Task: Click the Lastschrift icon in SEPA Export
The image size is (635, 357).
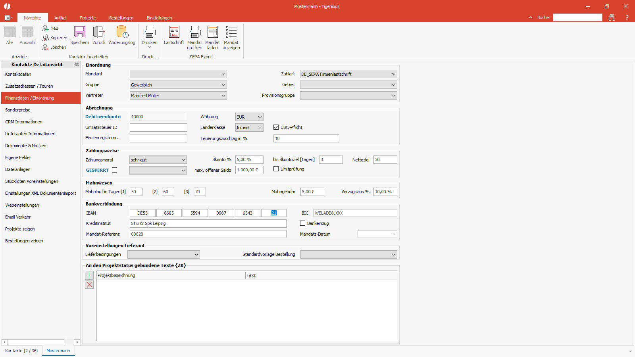Action: (x=174, y=33)
